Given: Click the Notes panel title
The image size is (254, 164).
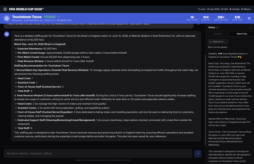Looking at the screenshot, I should [212, 27].
